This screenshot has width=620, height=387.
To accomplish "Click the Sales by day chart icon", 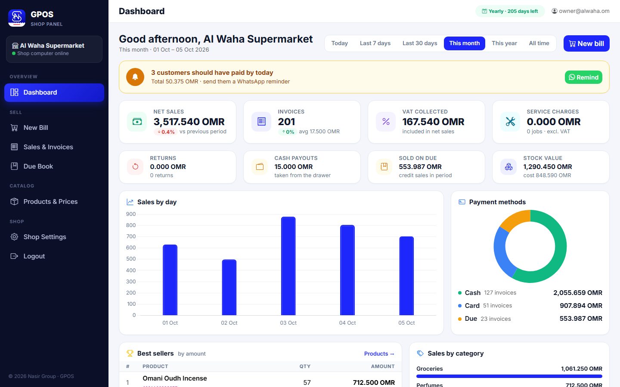I will tap(130, 202).
